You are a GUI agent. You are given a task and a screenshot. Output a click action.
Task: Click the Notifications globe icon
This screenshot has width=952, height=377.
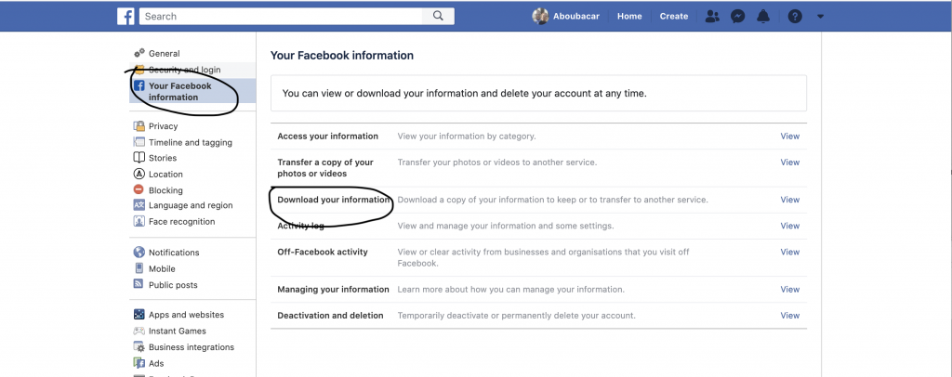139,253
